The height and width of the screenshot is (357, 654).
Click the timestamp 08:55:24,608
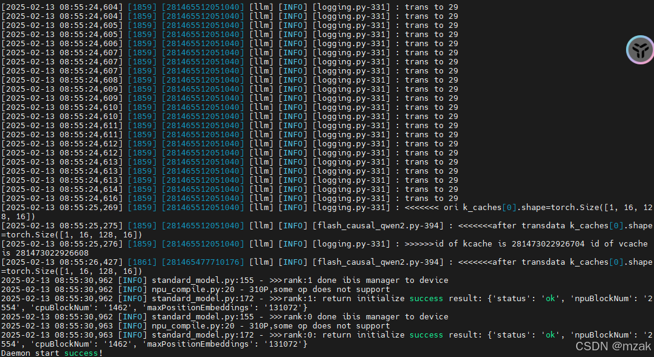[90, 80]
